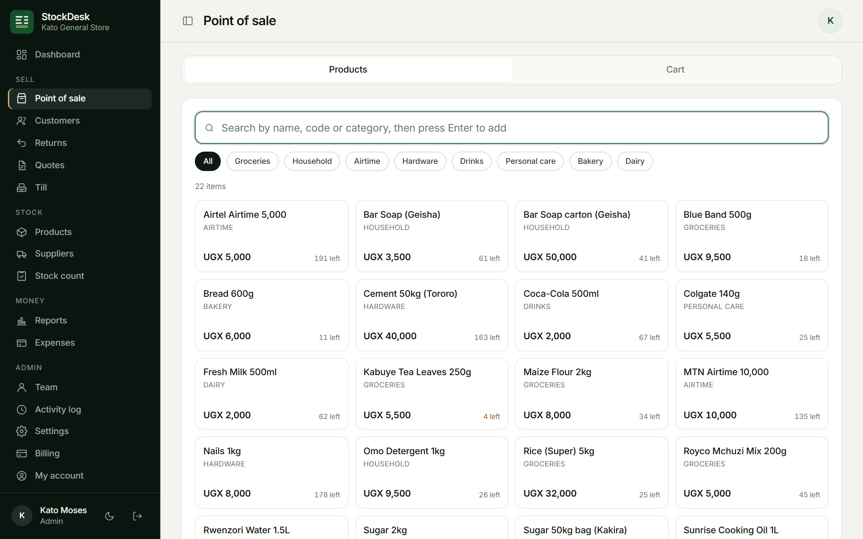Open Returns icon in sidebar
863x539 pixels.
point(22,143)
